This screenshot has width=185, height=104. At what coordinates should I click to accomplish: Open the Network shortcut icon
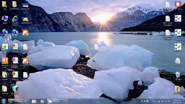point(15,32)
